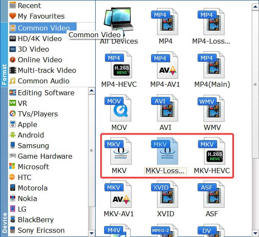Pick the MP4-Lossless format icon
The image size is (259, 237).
tap(212, 22)
